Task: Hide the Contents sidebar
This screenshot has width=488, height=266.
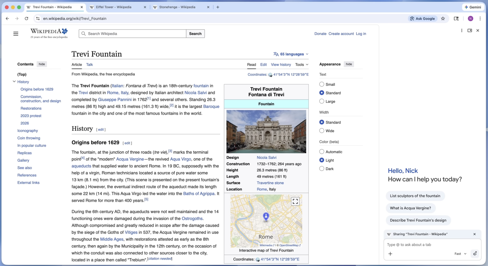Action: point(42,64)
